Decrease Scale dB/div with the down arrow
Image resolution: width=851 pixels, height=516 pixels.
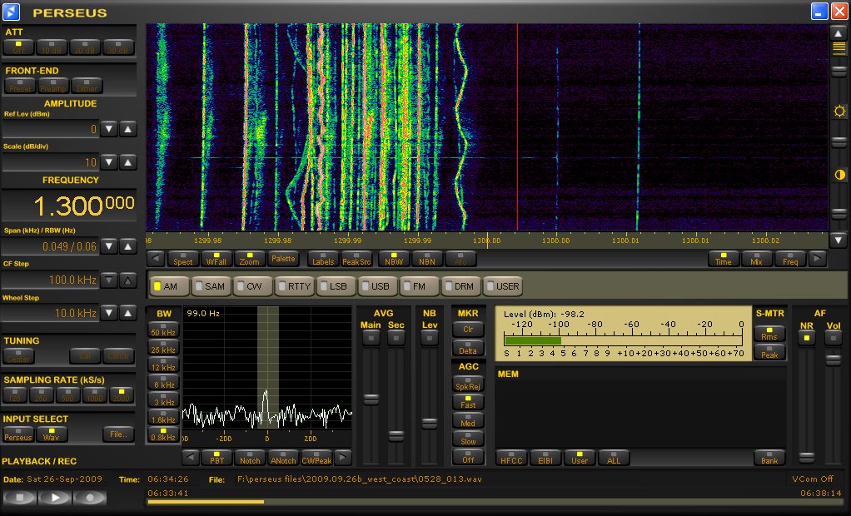[109, 162]
